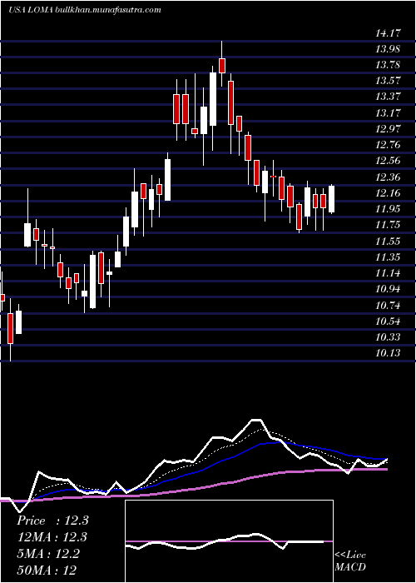Click the 13.17 price label
Image resolution: width=416 pixels, height=583 pixels.
(388, 113)
